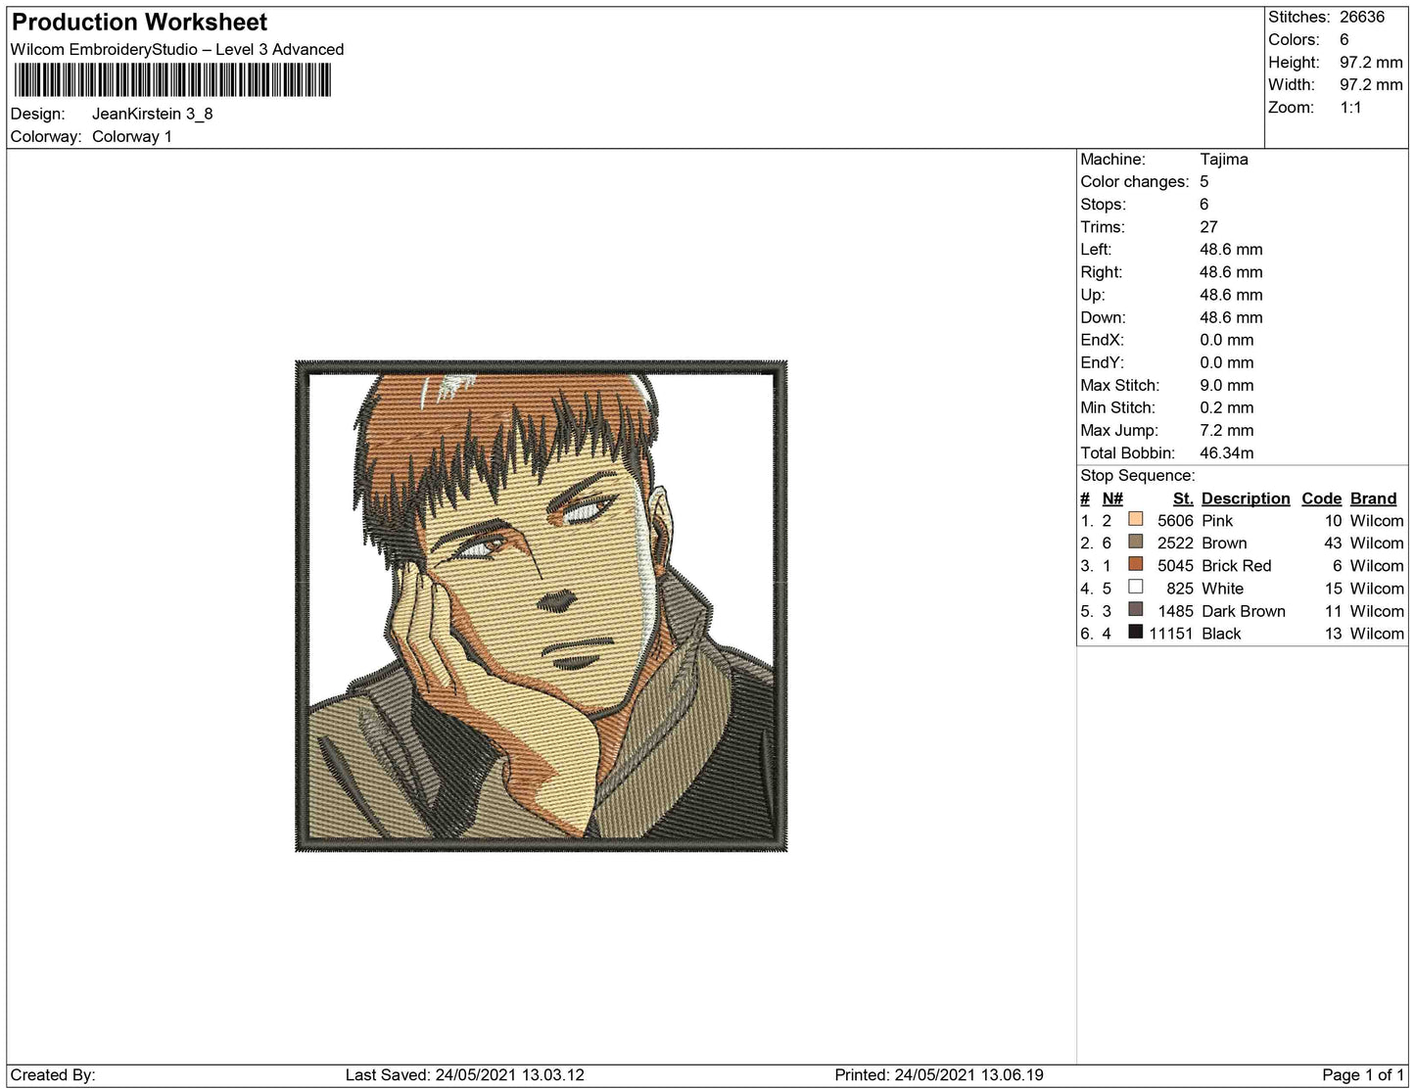Image resolution: width=1415 pixels, height=1089 pixels.
Task: Click the barcode under the worksheet title
Action: pos(171,80)
